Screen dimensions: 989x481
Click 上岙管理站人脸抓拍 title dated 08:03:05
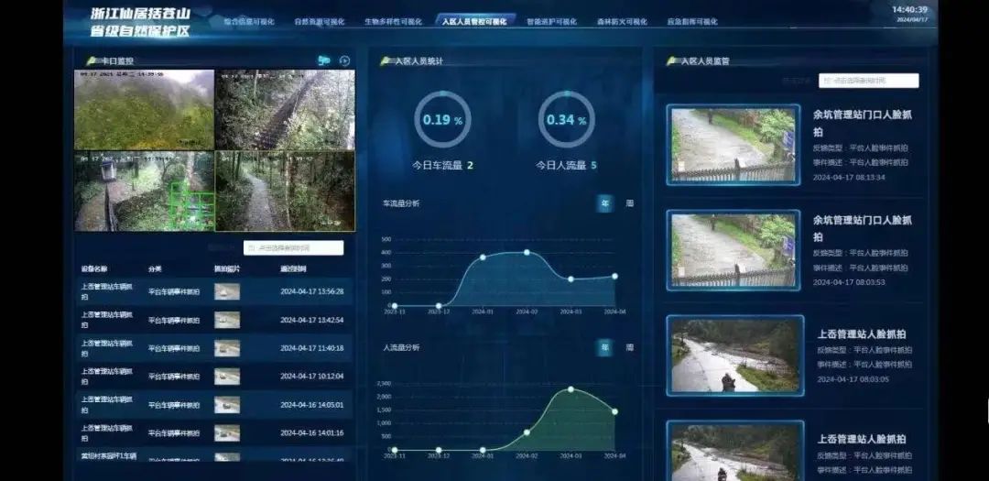click(x=862, y=333)
